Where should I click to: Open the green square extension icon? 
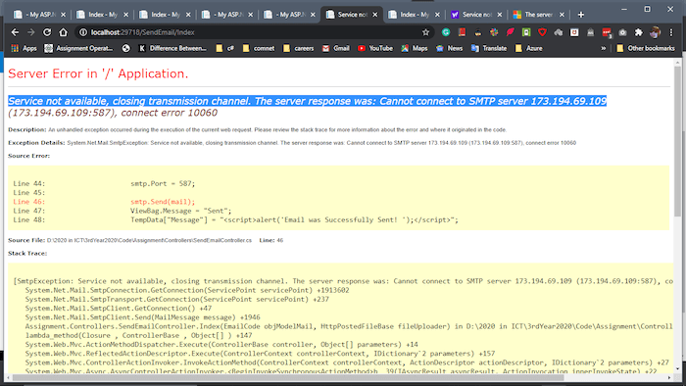[526, 32]
